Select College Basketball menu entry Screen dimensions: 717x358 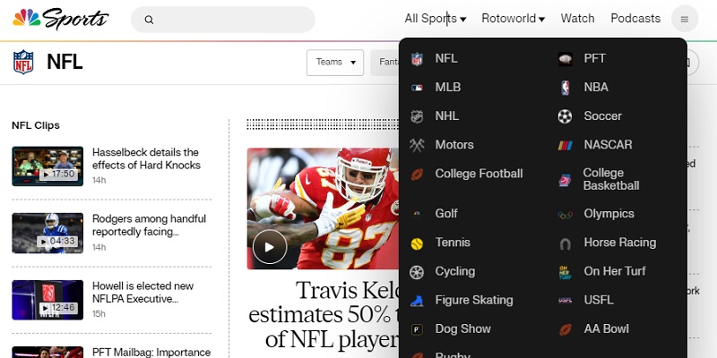click(611, 180)
